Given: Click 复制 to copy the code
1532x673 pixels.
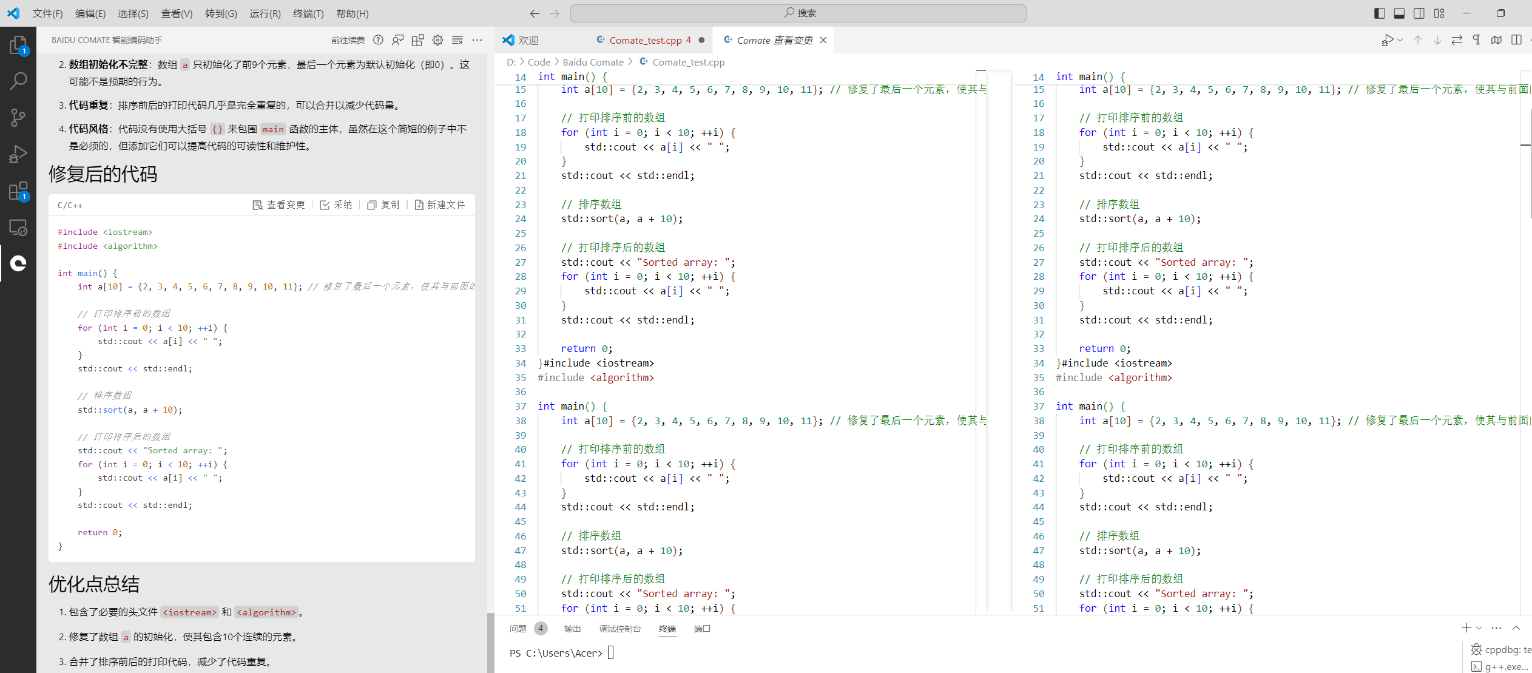Looking at the screenshot, I should 383,205.
